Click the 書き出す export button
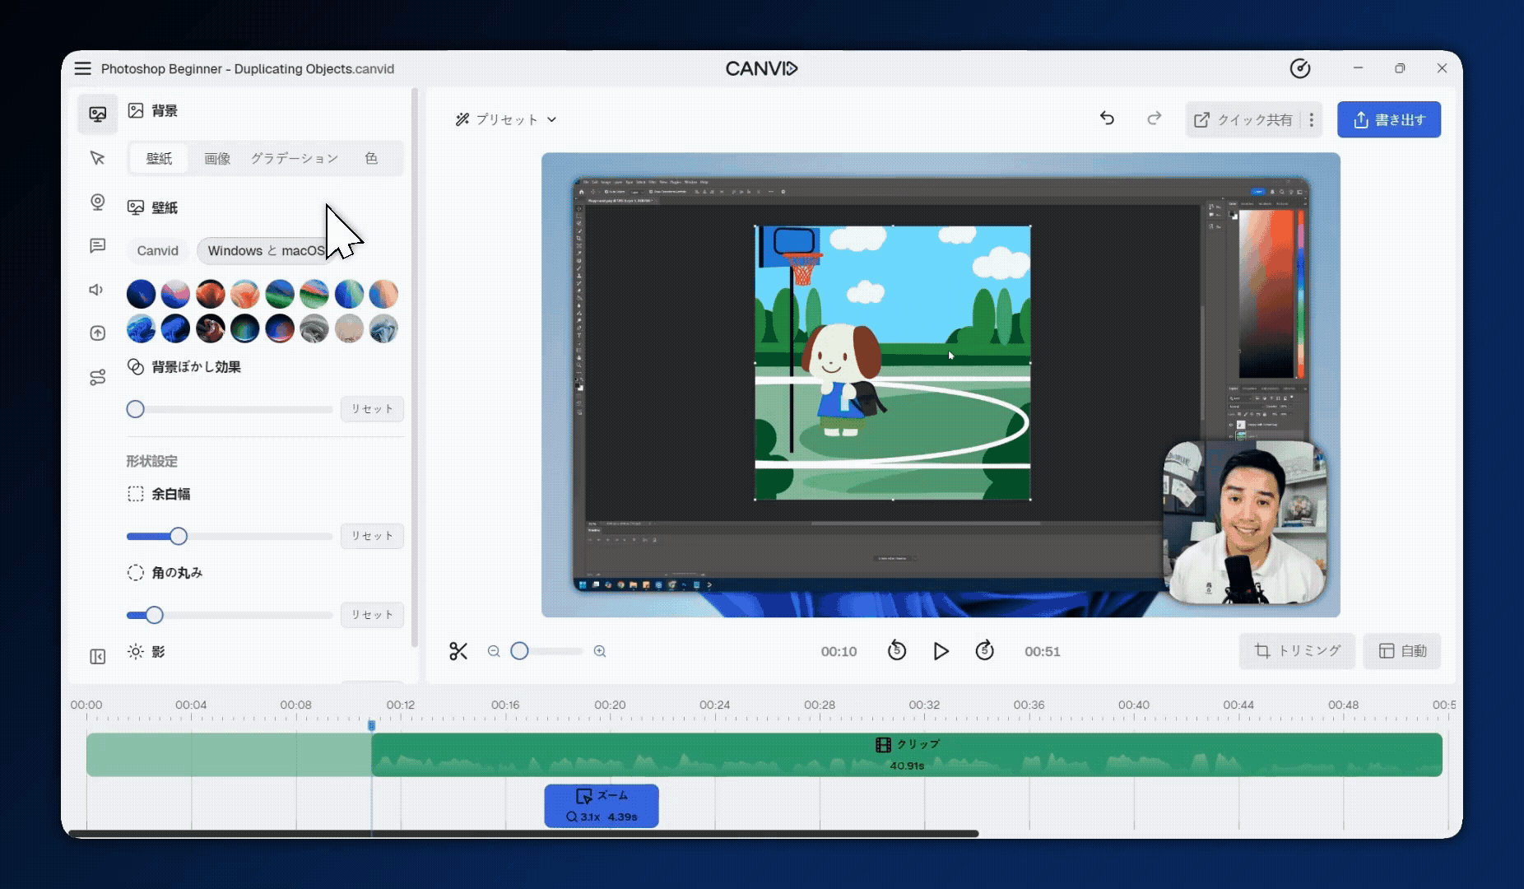1524x889 pixels. pos(1388,120)
